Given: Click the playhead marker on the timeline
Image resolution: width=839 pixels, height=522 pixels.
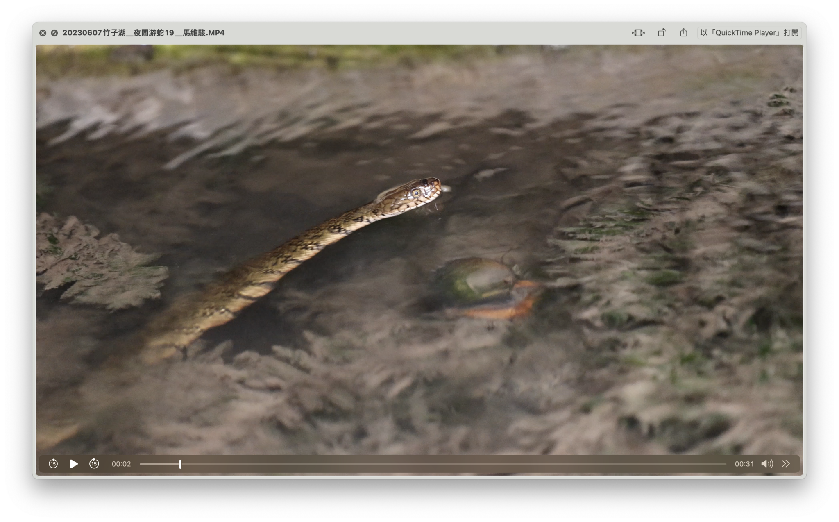Looking at the screenshot, I should point(180,464).
